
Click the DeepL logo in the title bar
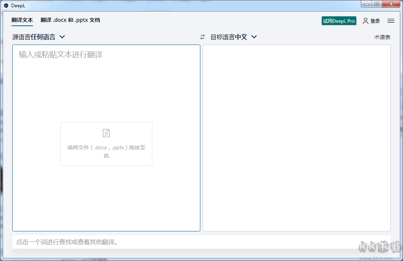tap(5, 5)
